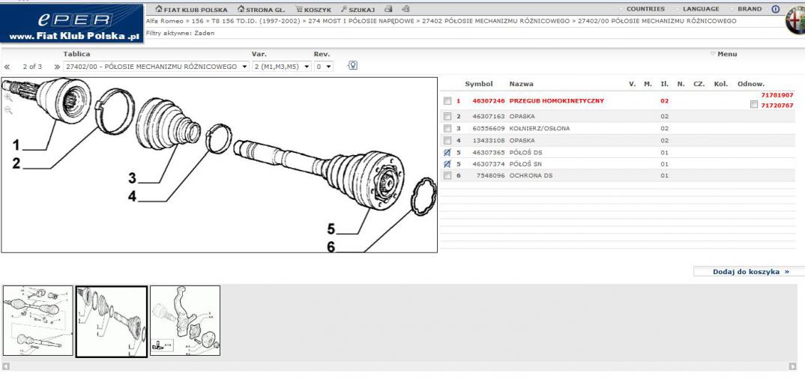Click the lightbulb hint icon
Screen dimensions: 805x385
click(x=352, y=65)
